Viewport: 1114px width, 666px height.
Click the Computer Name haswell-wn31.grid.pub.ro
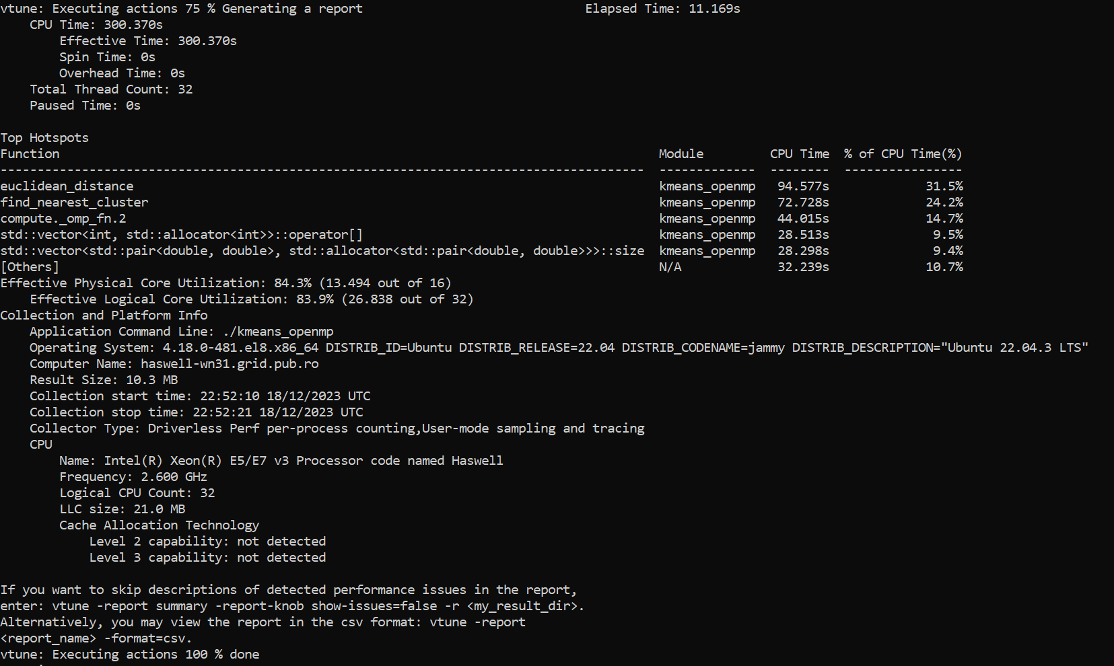174,364
